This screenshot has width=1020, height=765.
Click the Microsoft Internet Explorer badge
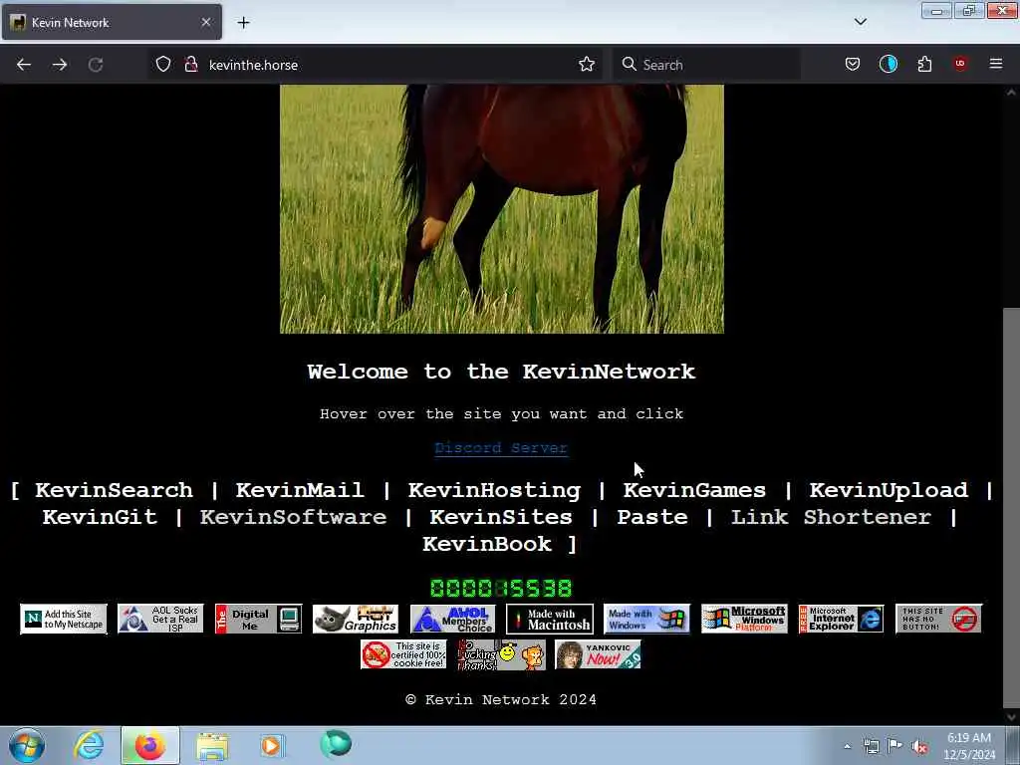[841, 619]
